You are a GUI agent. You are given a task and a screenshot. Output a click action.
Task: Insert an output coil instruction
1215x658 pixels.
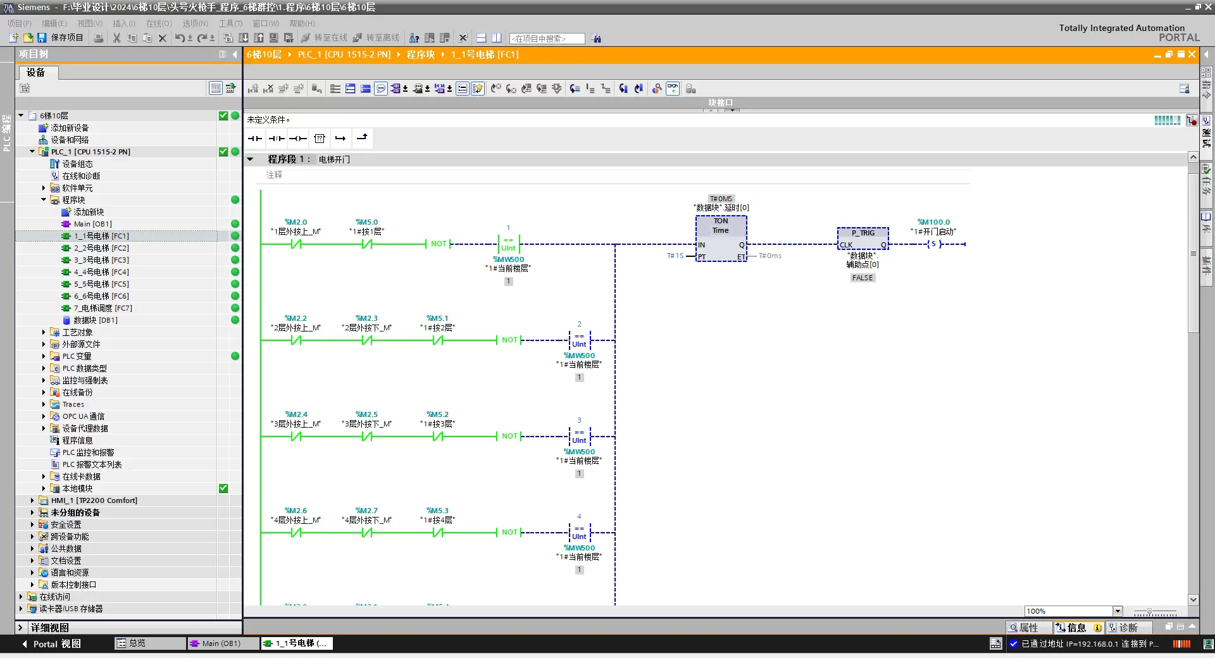[298, 139]
